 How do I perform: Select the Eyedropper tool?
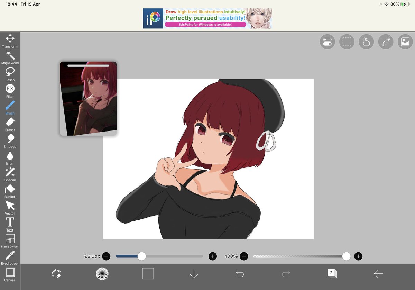click(x=10, y=258)
